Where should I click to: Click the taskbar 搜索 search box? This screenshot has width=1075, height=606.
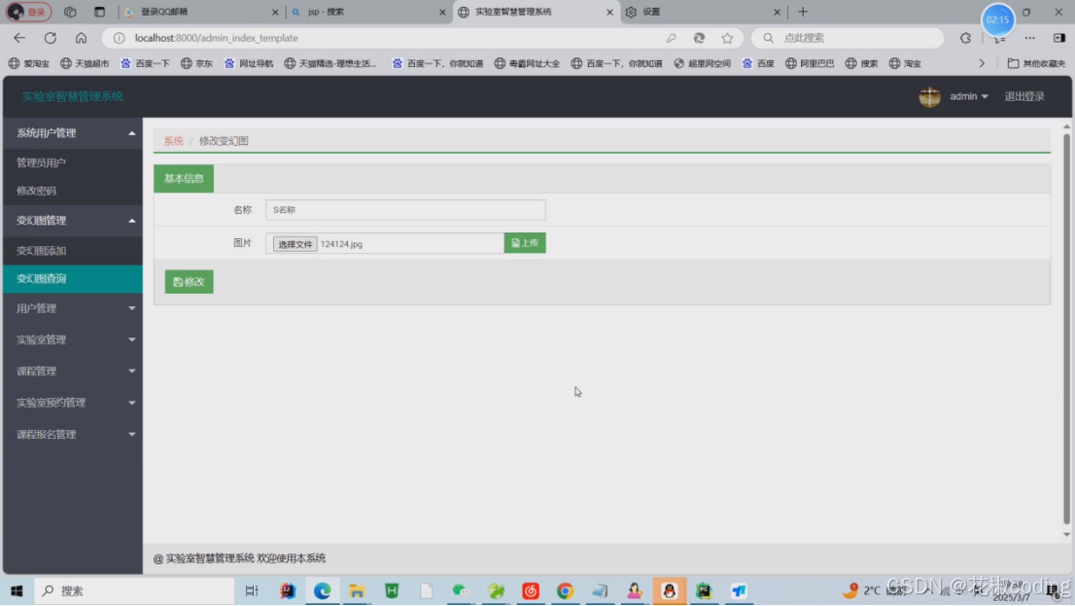click(134, 590)
